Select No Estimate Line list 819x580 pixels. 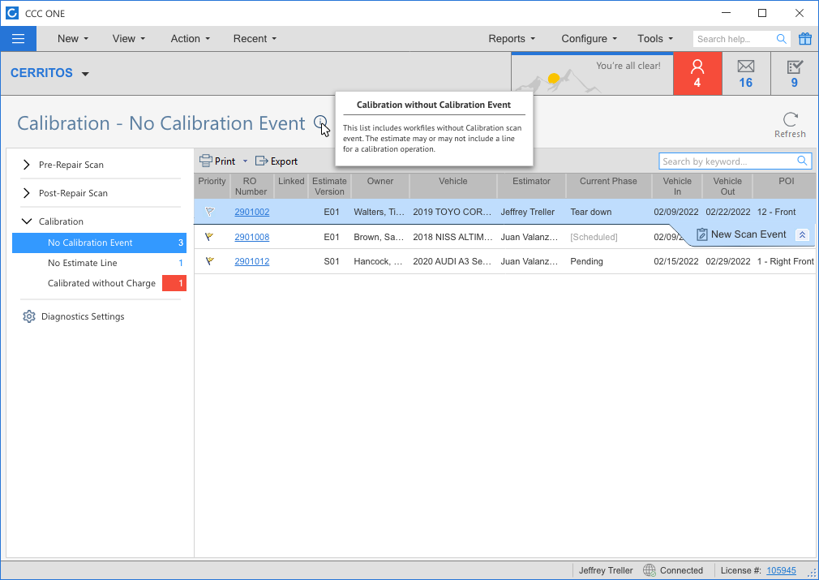pyautogui.click(x=99, y=263)
